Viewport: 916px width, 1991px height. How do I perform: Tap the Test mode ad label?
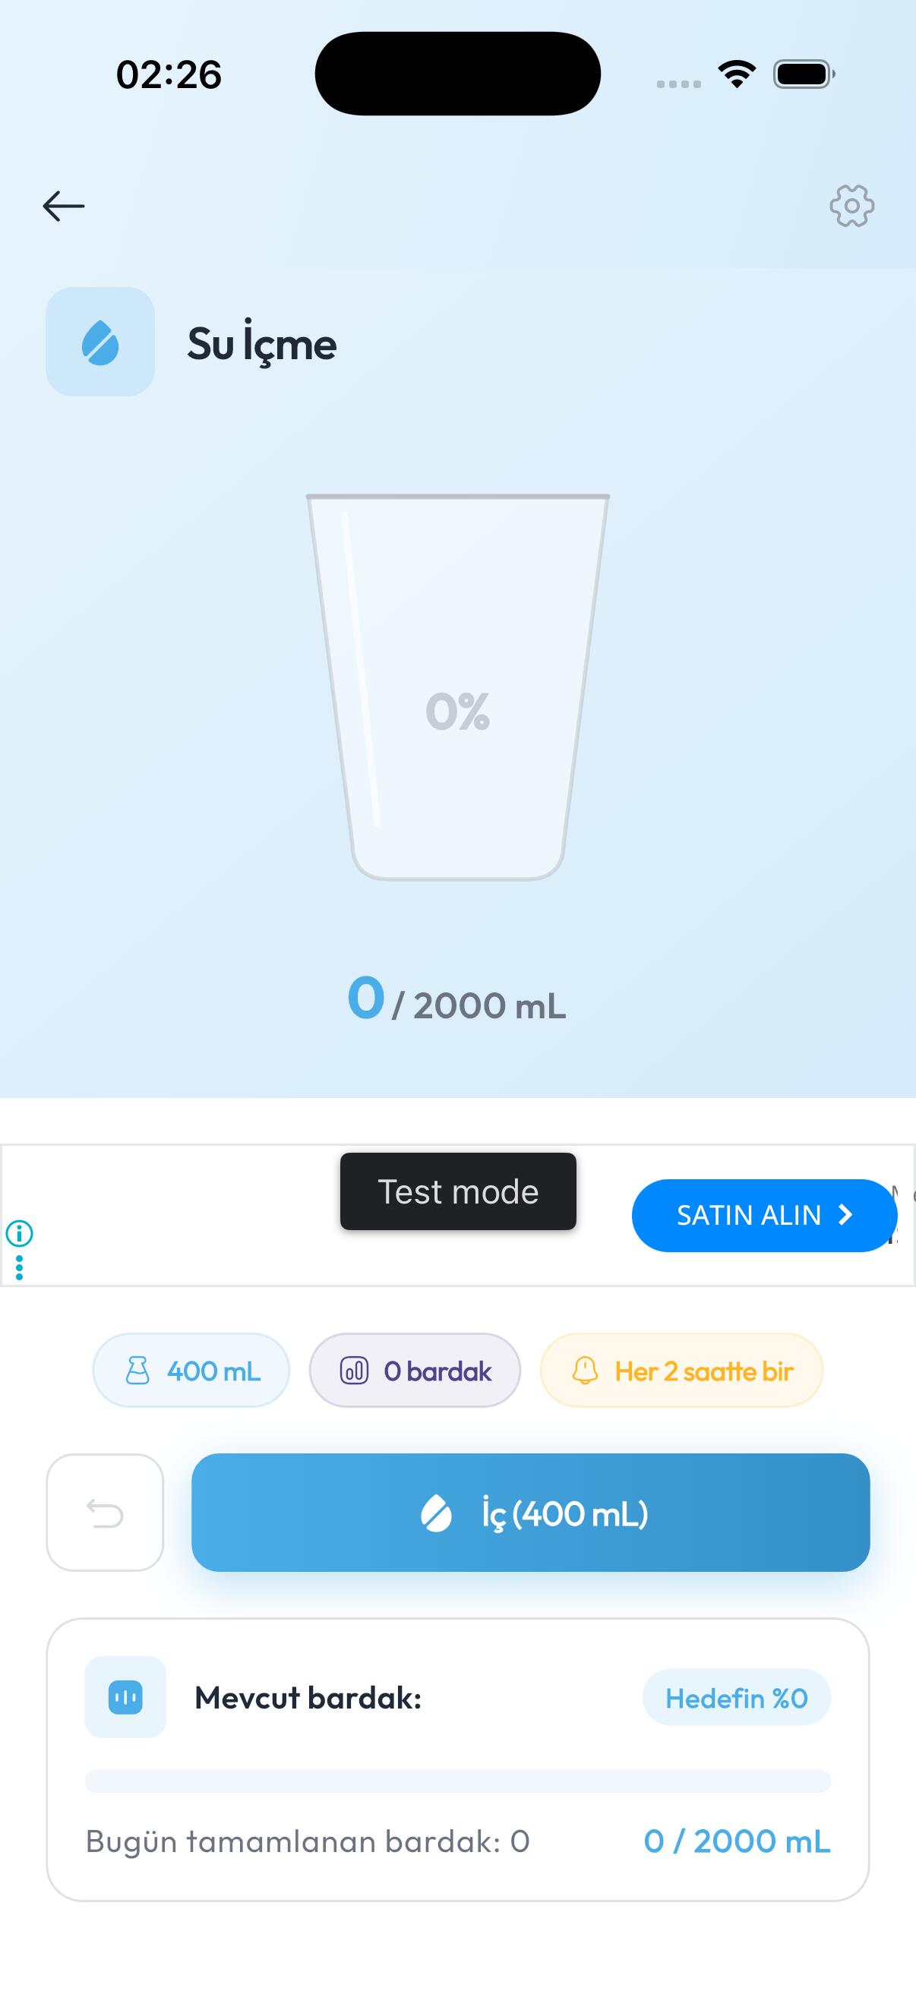tap(457, 1191)
